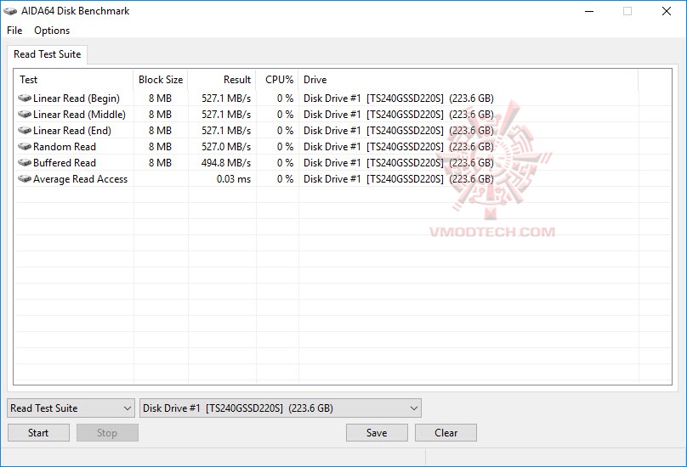Image resolution: width=687 pixels, height=467 pixels.
Task: Click the disk icon beside Linear Read (Middle)
Action: click(x=25, y=115)
